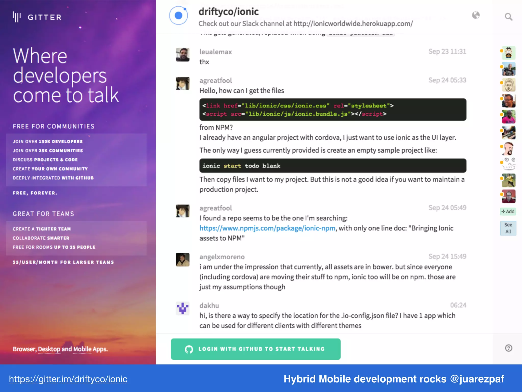Click 'Discuss projects & code' text
This screenshot has height=392, width=522.
click(45, 160)
